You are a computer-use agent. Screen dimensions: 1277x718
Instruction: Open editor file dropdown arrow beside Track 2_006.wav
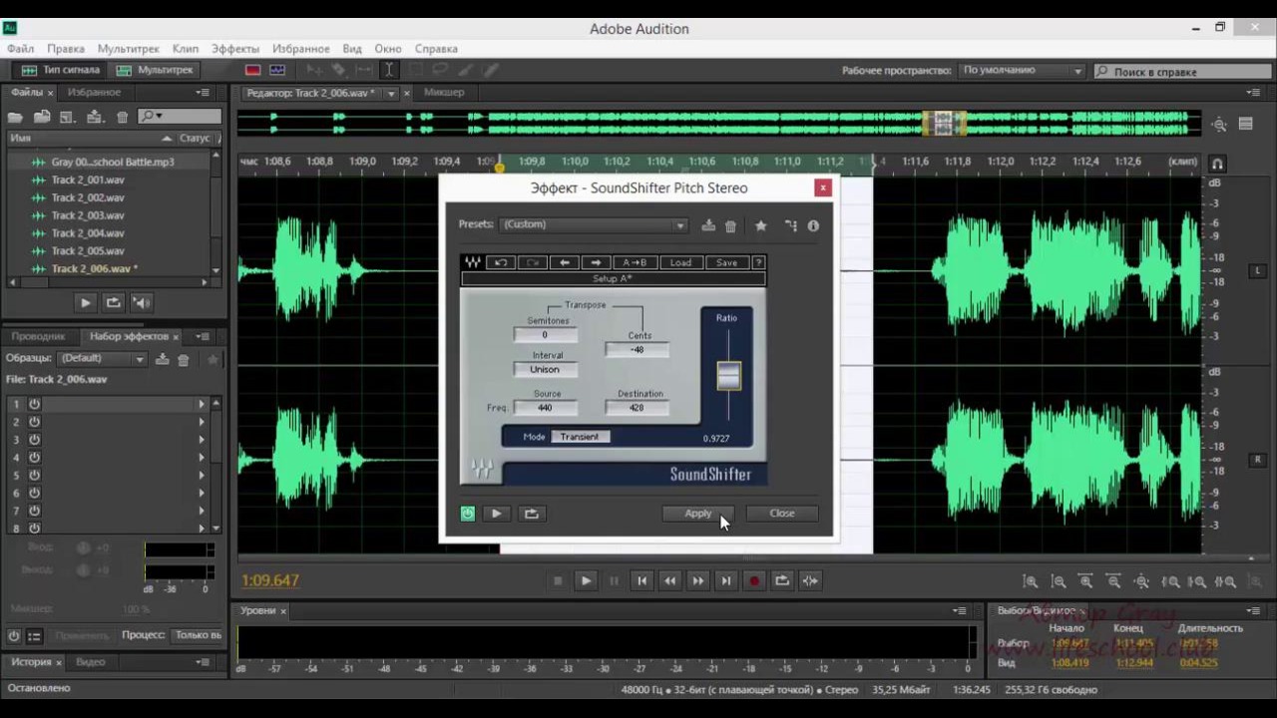(x=391, y=93)
